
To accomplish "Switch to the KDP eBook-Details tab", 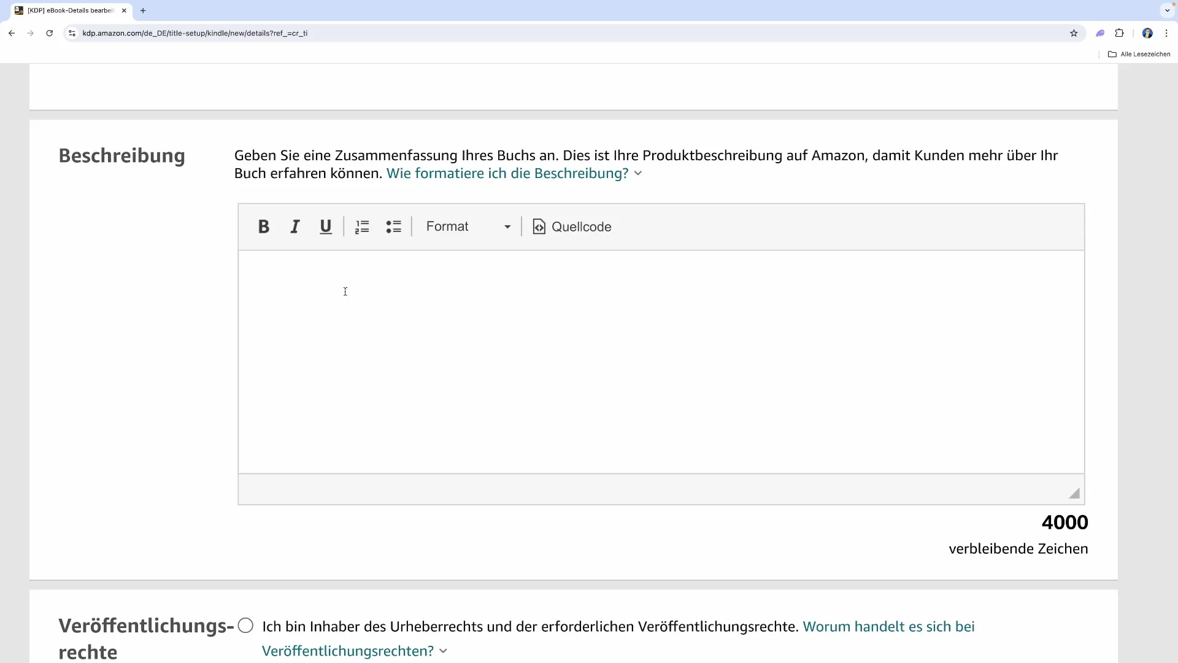I will coord(71,10).
